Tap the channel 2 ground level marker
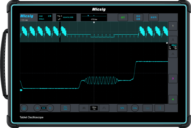This screenshot has width=191, height=128. pos(21,90)
